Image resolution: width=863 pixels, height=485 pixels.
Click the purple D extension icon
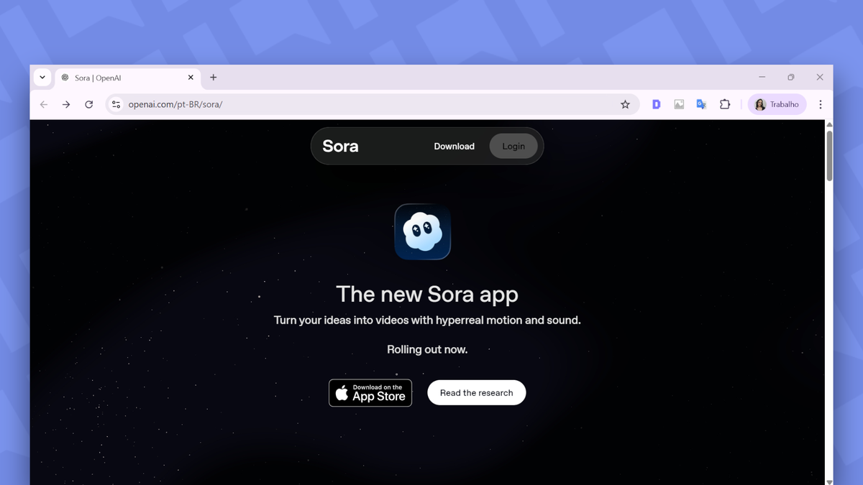point(656,104)
